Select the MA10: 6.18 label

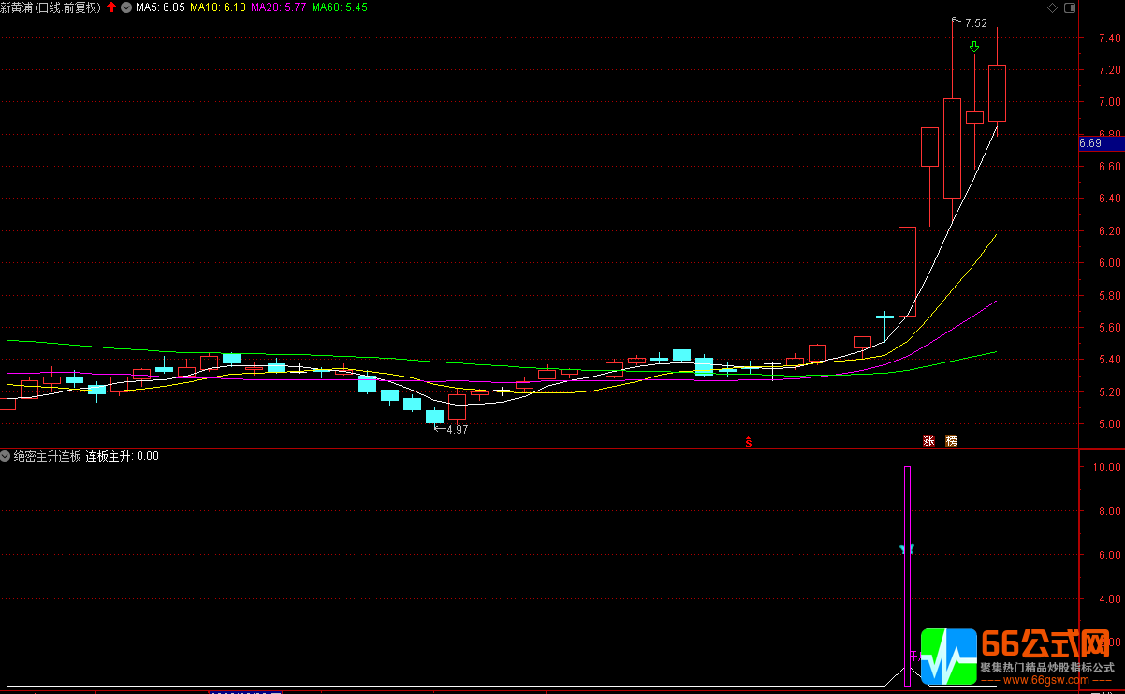point(217,7)
